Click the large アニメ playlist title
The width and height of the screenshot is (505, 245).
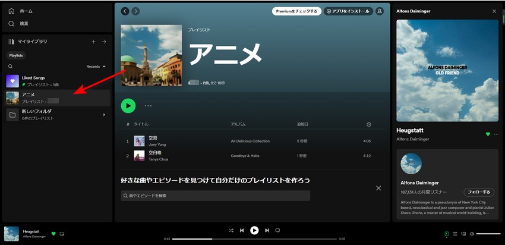pos(225,54)
